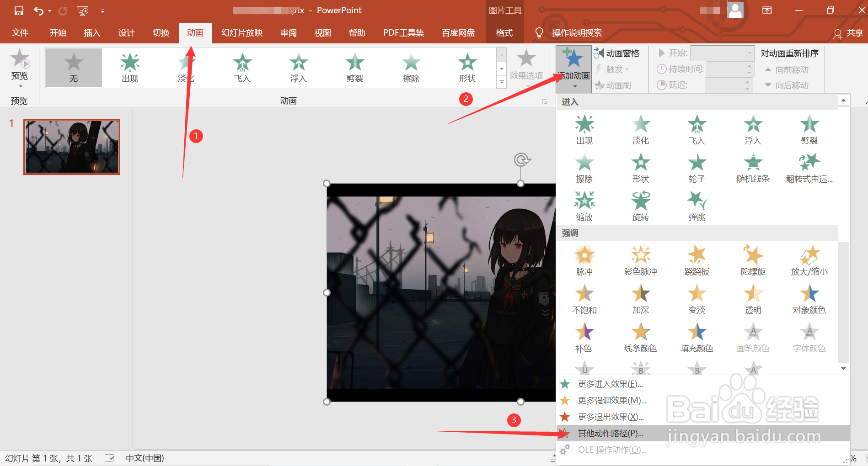Screen dimensions: 868x466
Task: Expand the animation gallery more arrow
Action: tap(502, 82)
